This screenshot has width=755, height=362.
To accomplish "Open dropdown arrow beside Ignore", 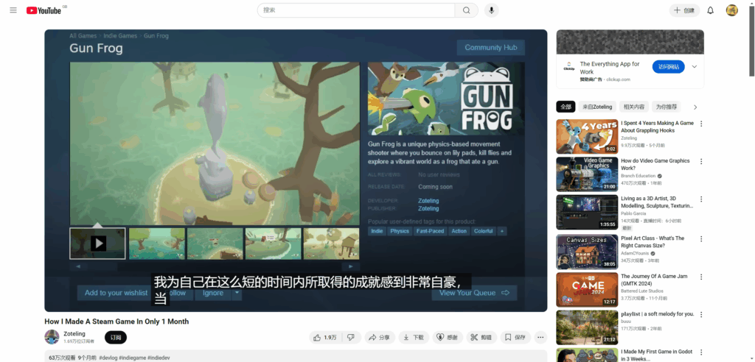I will coord(237,293).
